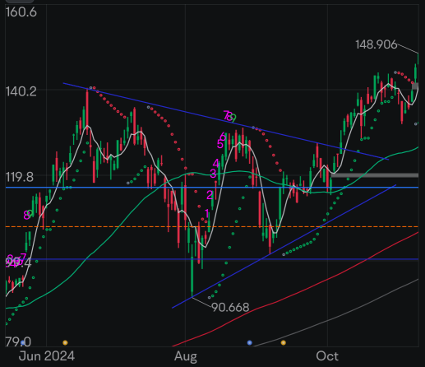Click the magenta count number 5
The height and width of the screenshot is (367, 425).
coord(220,144)
